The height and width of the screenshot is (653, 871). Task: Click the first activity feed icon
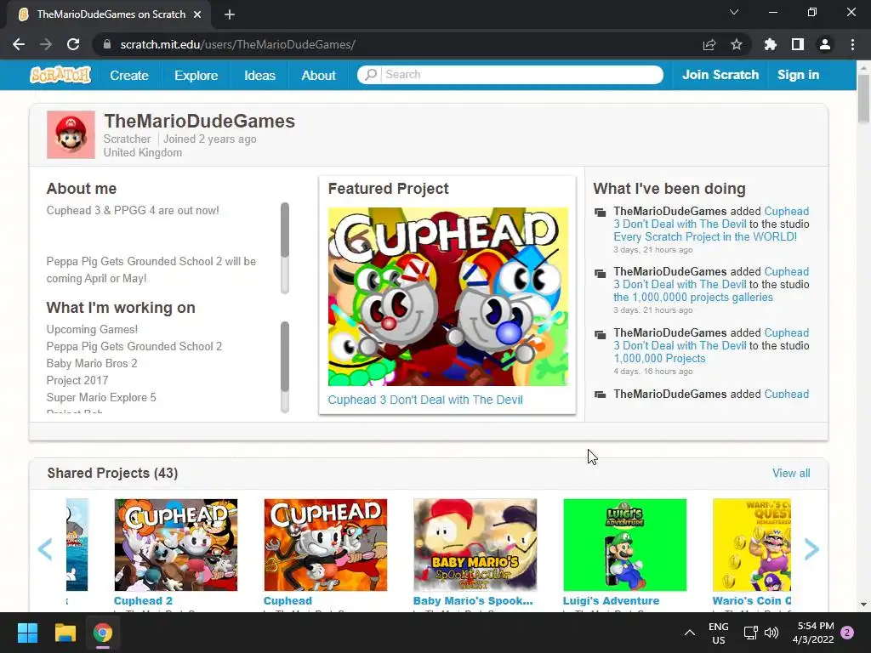[x=600, y=212]
